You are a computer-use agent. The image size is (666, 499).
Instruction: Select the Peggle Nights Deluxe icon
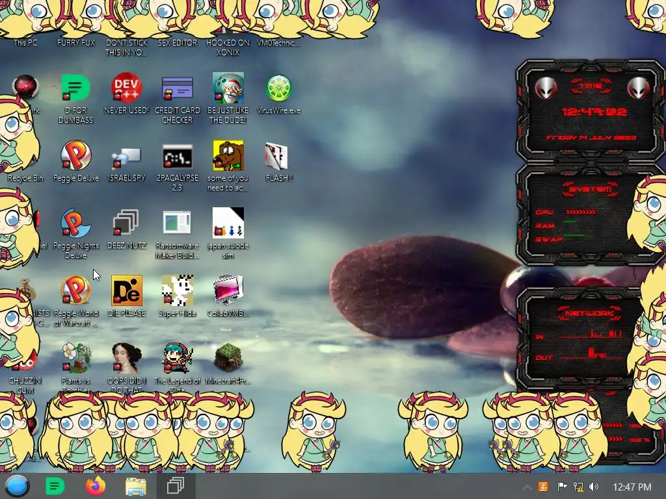[x=75, y=223]
